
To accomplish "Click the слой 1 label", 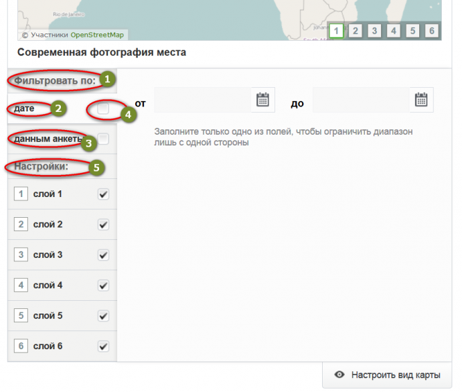I will pos(48,194).
